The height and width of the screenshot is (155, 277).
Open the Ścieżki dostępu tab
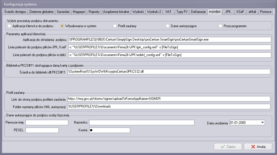tap(15, 12)
